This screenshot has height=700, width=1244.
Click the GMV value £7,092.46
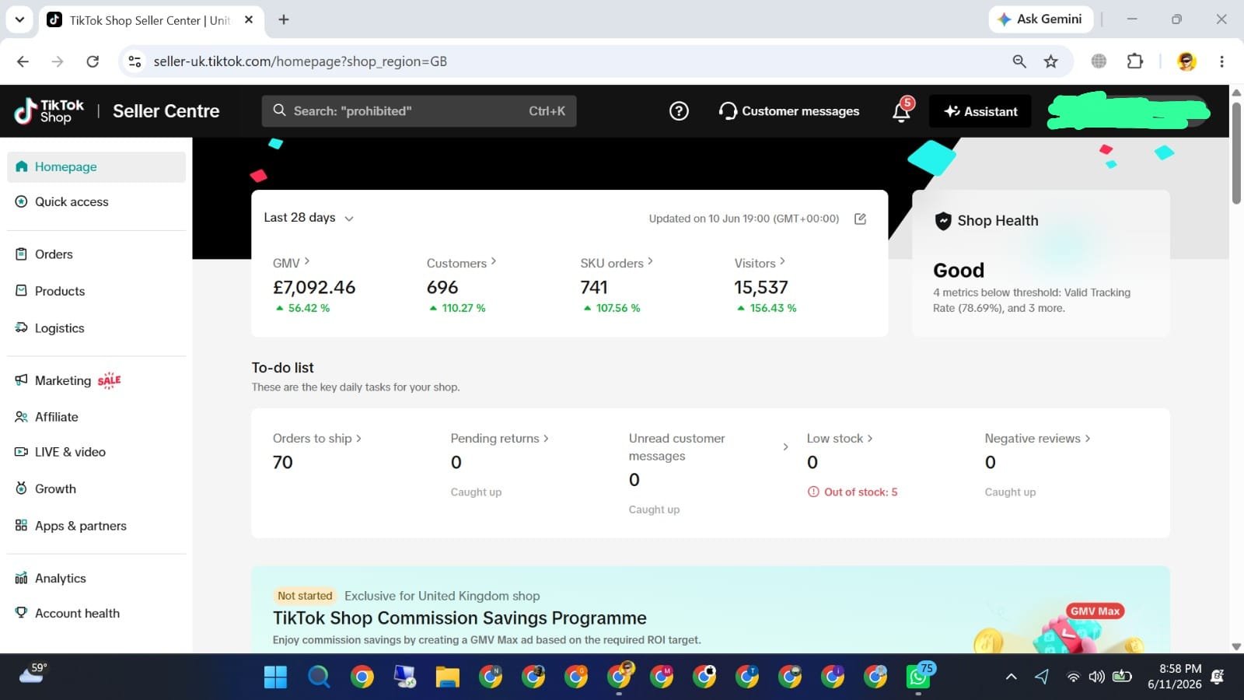pos(314,288)
